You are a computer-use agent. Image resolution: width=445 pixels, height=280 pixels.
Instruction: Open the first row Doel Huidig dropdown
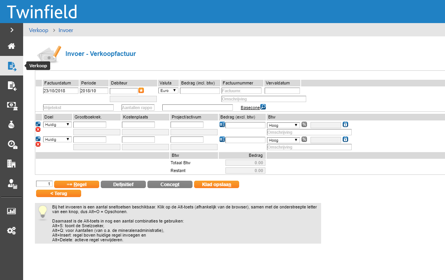(57, 125)
